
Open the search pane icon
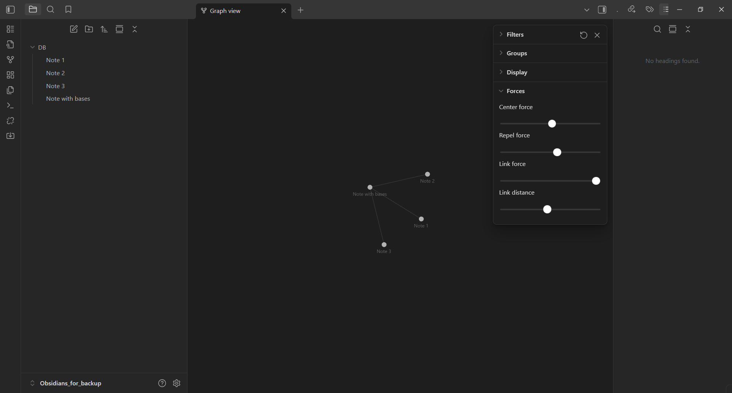point(50,10)
